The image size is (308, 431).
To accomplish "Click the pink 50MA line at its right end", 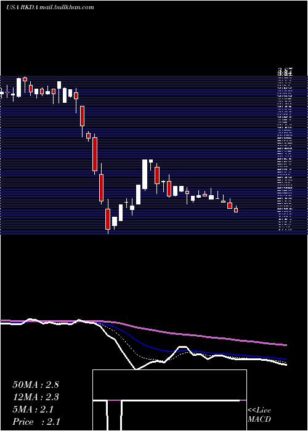I will coord(285,345).
